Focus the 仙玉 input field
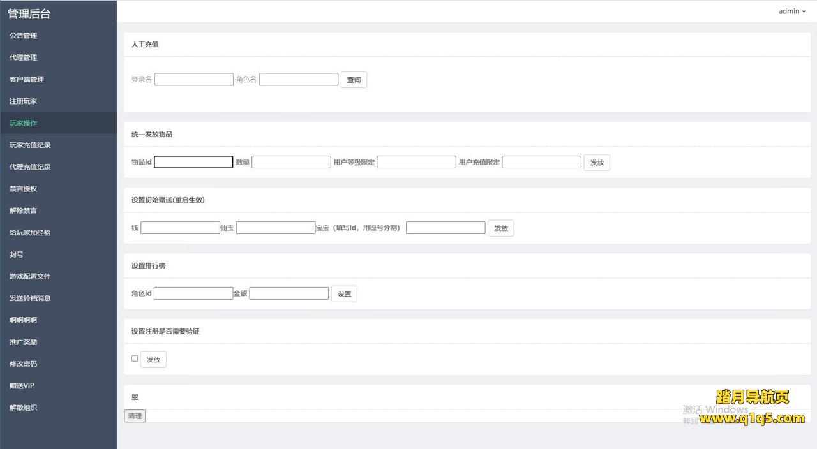Image resolution: width=817 pixels, height=449 pixels. [x=276, y=228]
